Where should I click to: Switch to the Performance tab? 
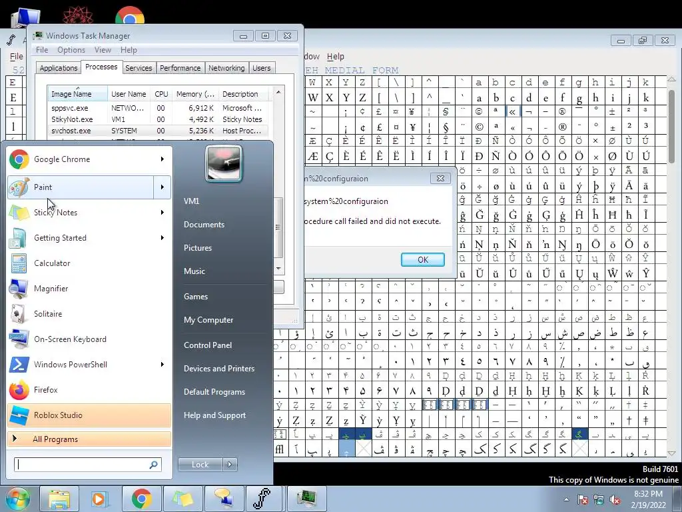tap(180, 68)
